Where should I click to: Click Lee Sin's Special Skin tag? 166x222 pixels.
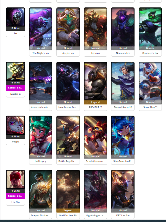[15, 196]
